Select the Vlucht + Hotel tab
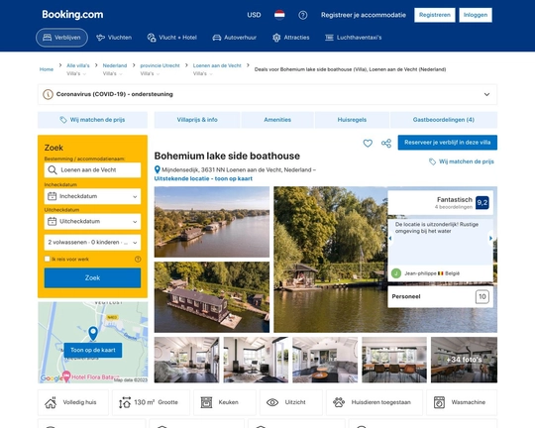This screenshot has width=535, height=428. (172, 38)
